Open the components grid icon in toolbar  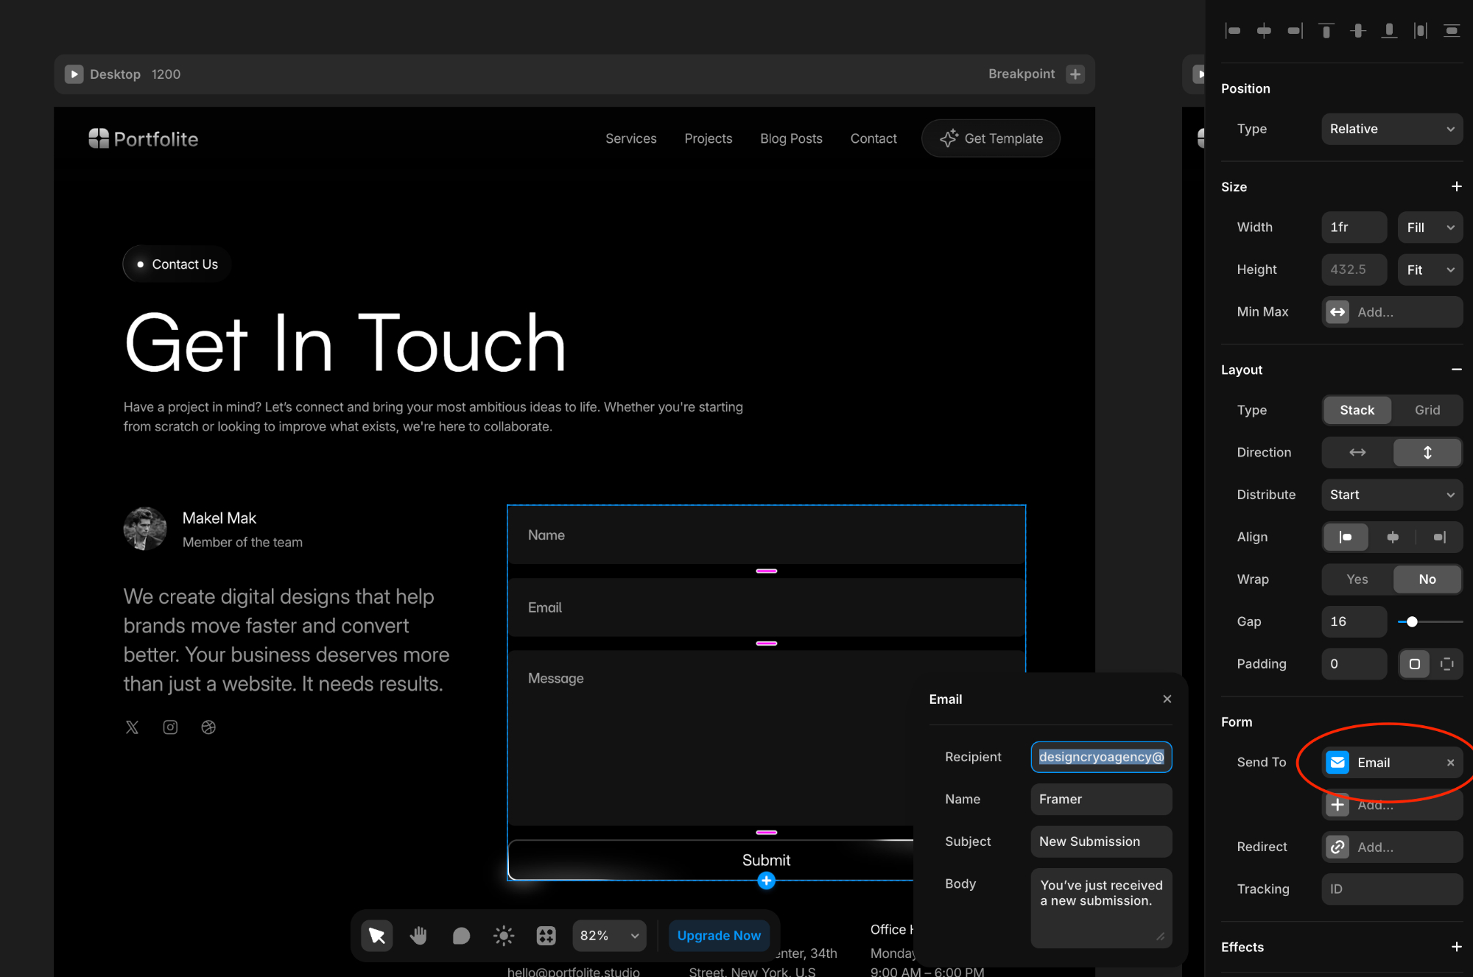coord(546,935)
